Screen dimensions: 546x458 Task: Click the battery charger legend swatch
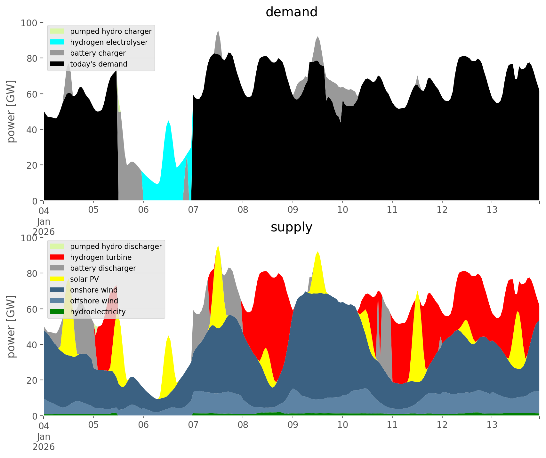(57, 53)
